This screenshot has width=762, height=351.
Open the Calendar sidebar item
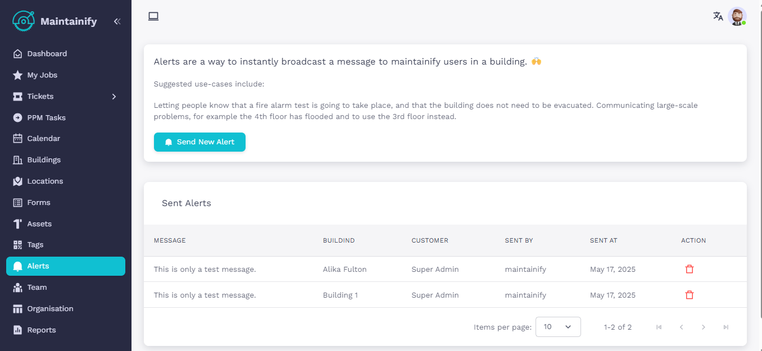[43, 139]
